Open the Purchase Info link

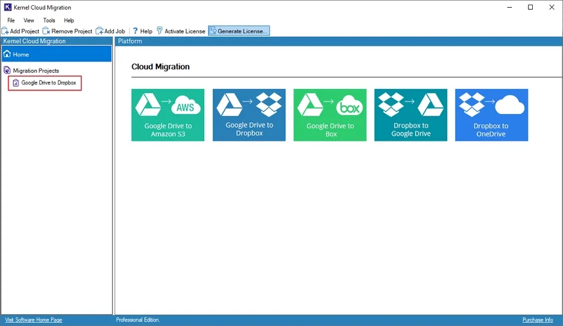(537, 320)
